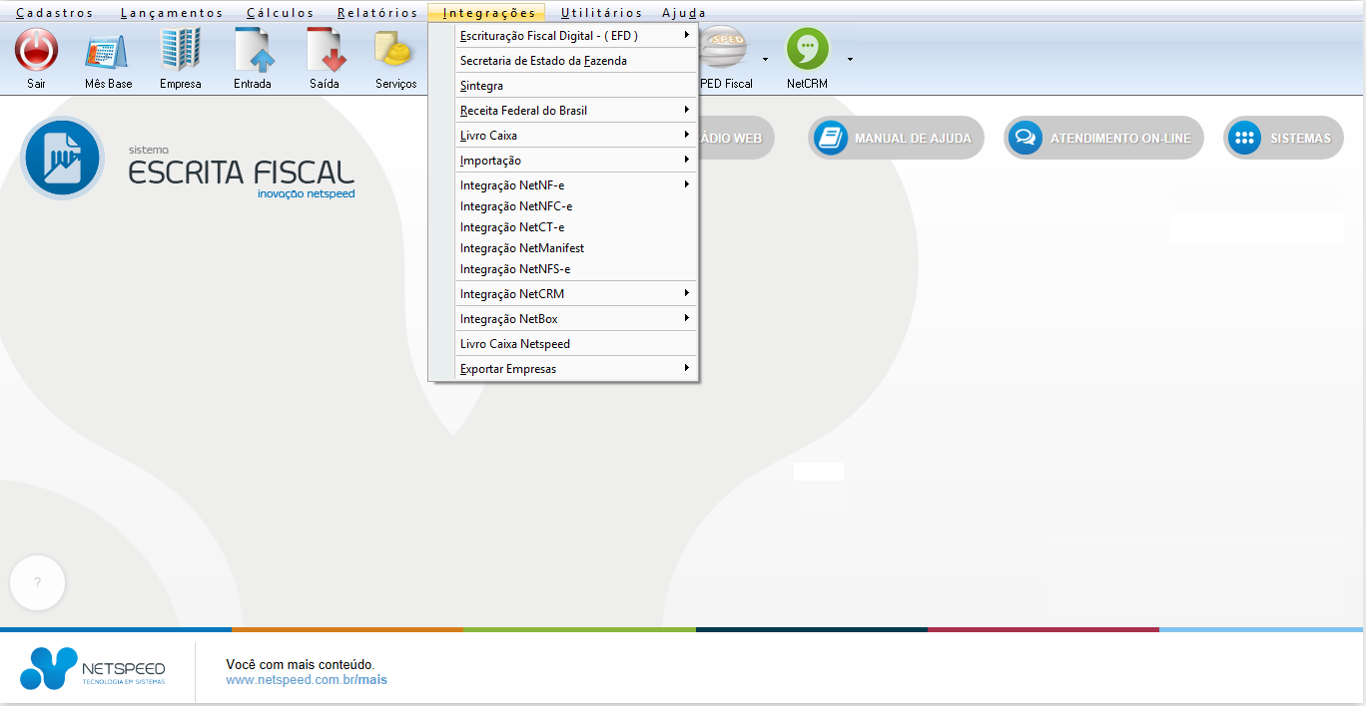Open the Ajuda menu

684,13
